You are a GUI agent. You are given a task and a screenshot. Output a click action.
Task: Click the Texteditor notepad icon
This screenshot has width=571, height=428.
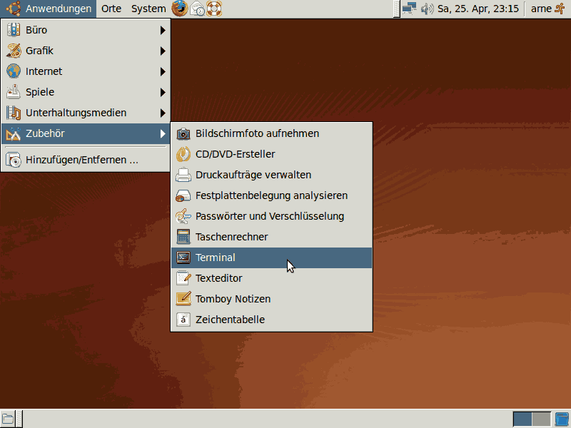(x=183, y=278)
